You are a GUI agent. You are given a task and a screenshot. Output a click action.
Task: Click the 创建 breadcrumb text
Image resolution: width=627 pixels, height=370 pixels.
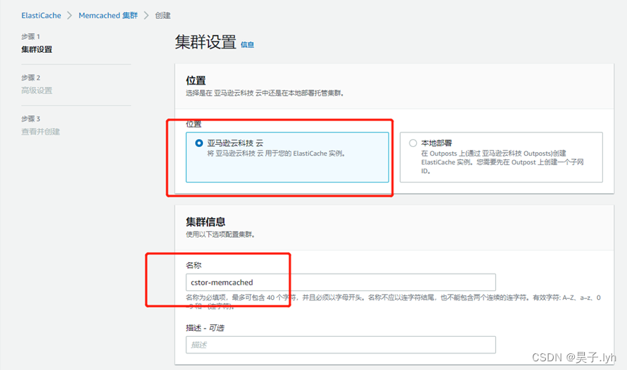click(163, 16)
